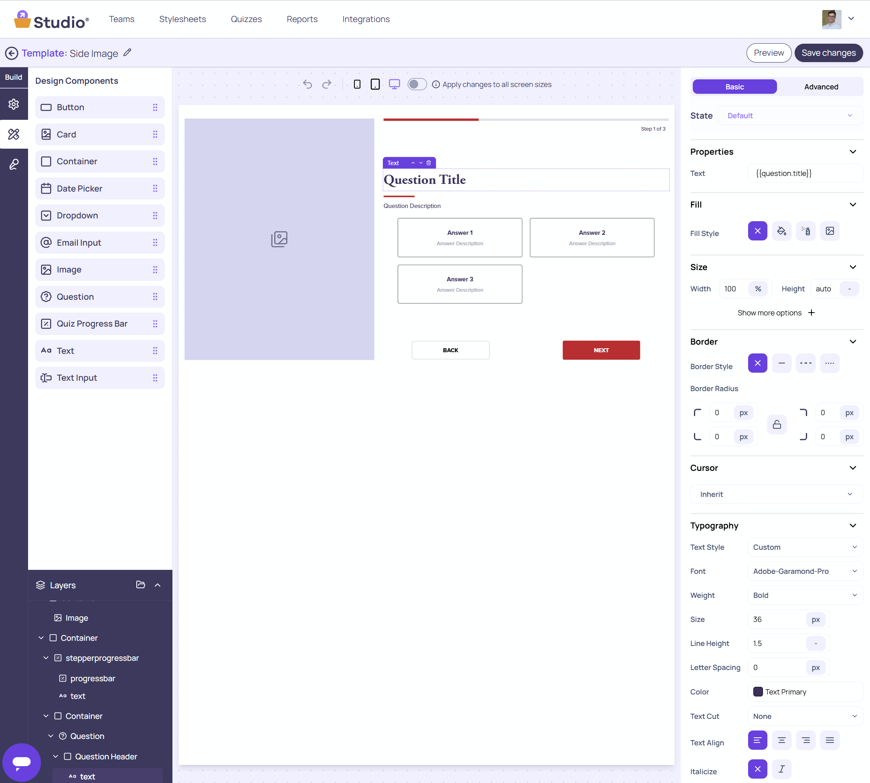Open the Font dropdown Adobe-Garamond-Pro
The image size is (870, 783).
pos(805,571)
